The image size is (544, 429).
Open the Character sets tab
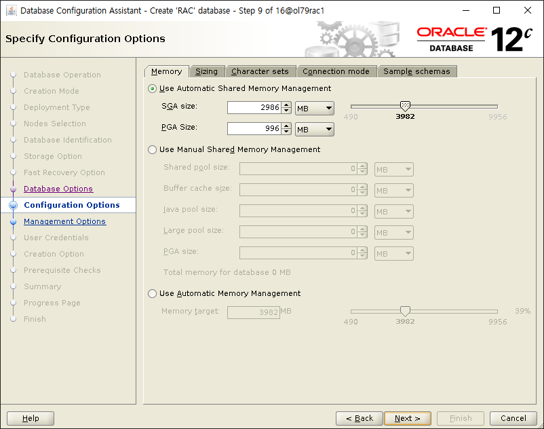point(260,71)
